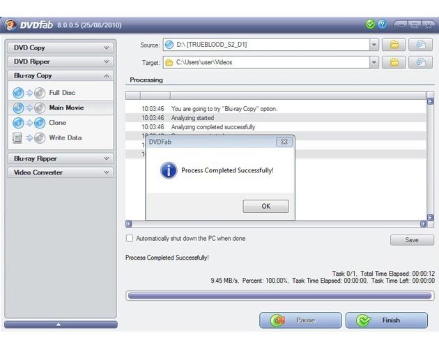Screen dimensions: 439x349
Task: Select 'Analyzing started' log row
Action: click(x=275, y=118)
